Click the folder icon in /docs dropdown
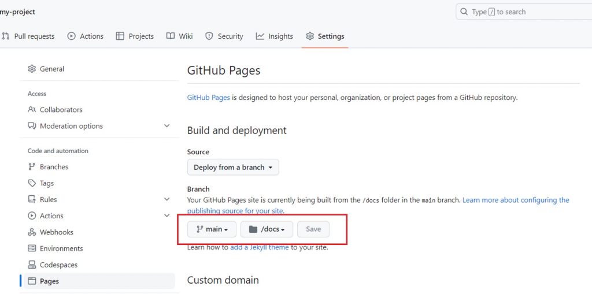The width and height of the screenshot is (592, 294). (x=253, y=229)
